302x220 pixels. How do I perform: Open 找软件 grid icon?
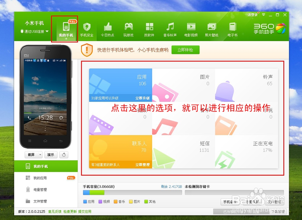149,29
